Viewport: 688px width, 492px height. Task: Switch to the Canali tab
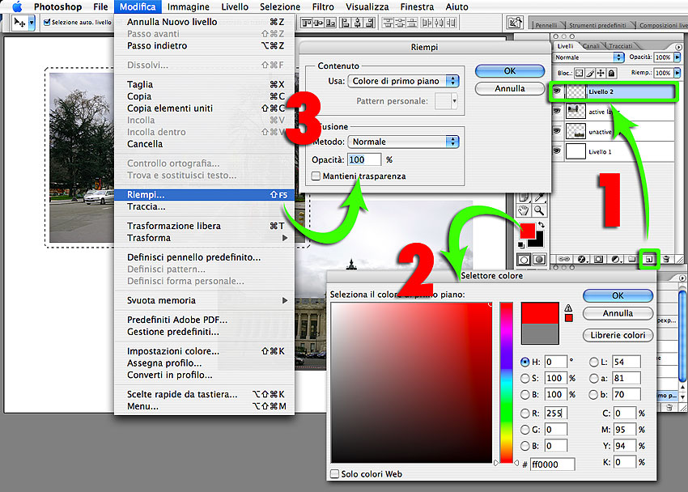click(591, 46)
